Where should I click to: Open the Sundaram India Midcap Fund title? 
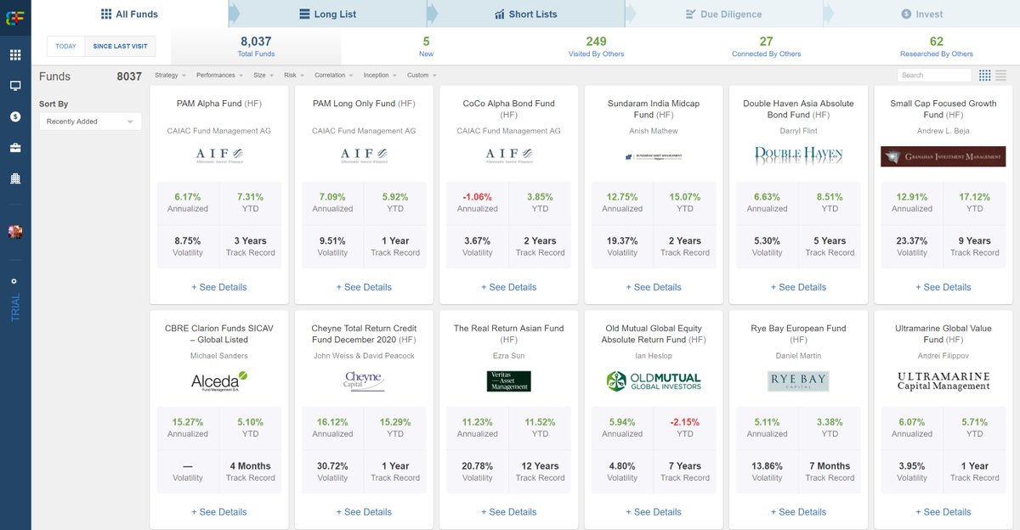tap(654, 109)
